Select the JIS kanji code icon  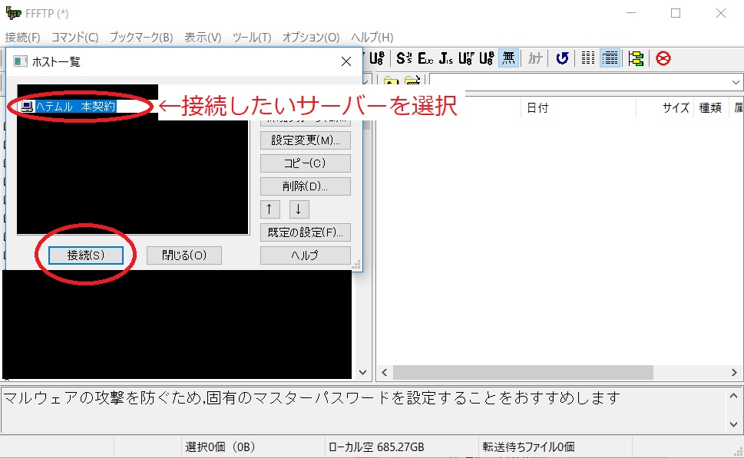coord(444,58)
